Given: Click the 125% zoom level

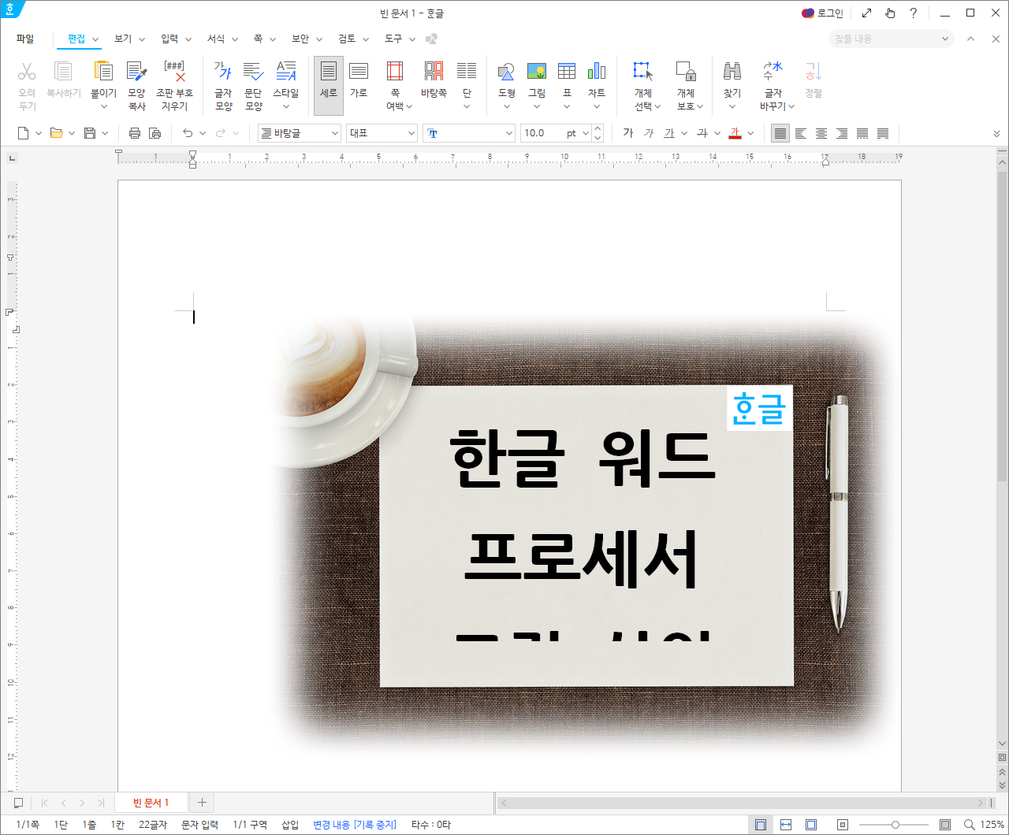Looking at the screenshot, I should click(992, 825).
